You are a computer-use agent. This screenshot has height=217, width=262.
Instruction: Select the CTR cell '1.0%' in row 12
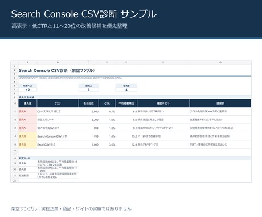pos(107,120)
